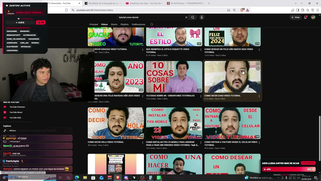Open options for COMO DECIR HOLA video
This screenshot has height=181, width=321.
point(142,143)
